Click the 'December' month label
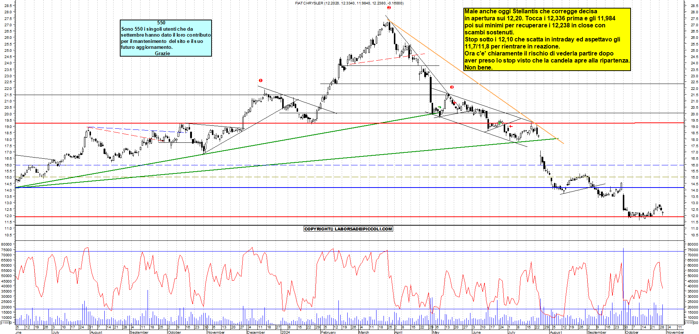This screenshot has width=699, height=334. 256,332
